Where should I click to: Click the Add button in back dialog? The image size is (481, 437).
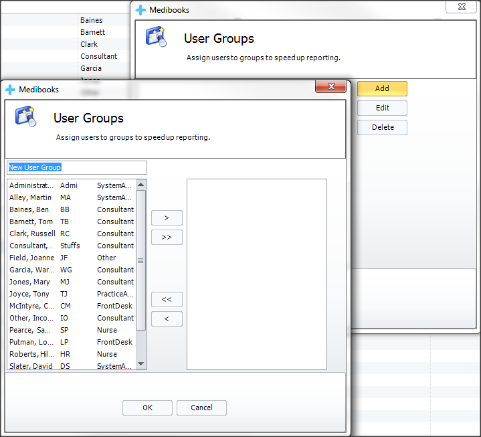(x=382, y=88)
